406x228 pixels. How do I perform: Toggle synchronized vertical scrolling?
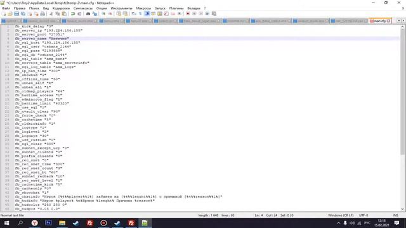(119, 14)
